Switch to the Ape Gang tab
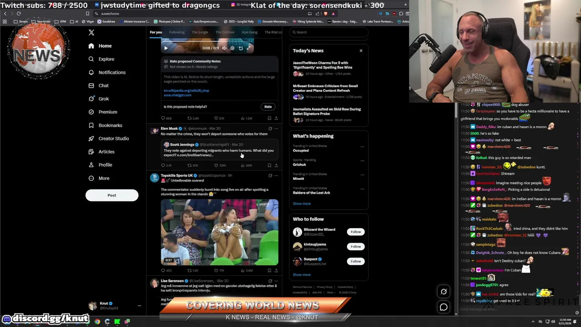The image size is (581, 327). point(249,32)
